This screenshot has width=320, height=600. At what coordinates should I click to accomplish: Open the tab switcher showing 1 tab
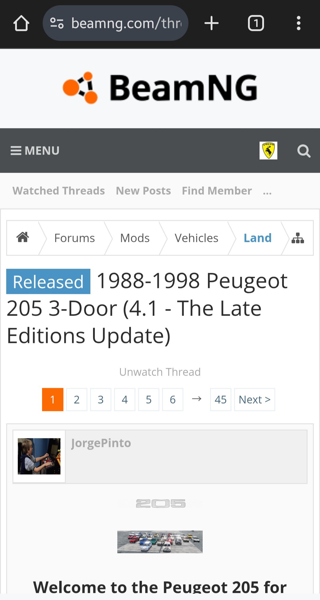[256, 23]
